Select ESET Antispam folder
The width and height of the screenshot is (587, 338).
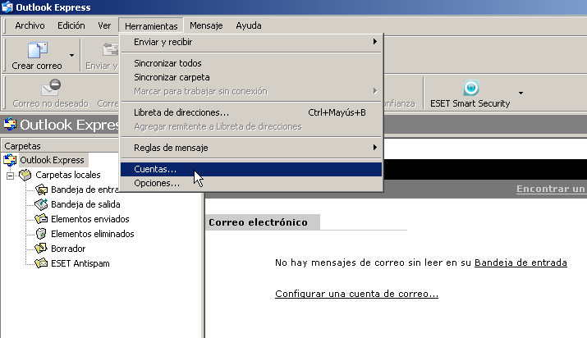pos(80,263)
